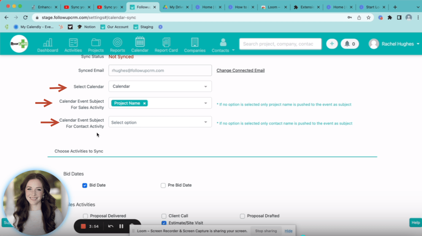Navigate to Companies
The image size is (422, 236).
194,44
